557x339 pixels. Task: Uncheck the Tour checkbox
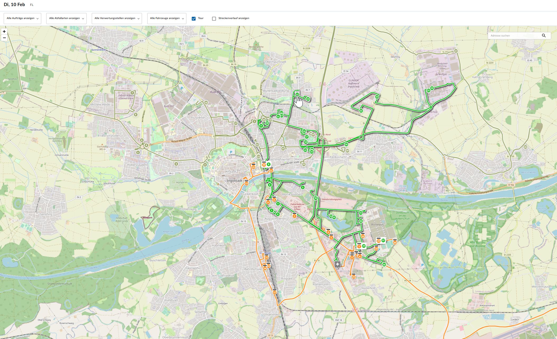194,19
